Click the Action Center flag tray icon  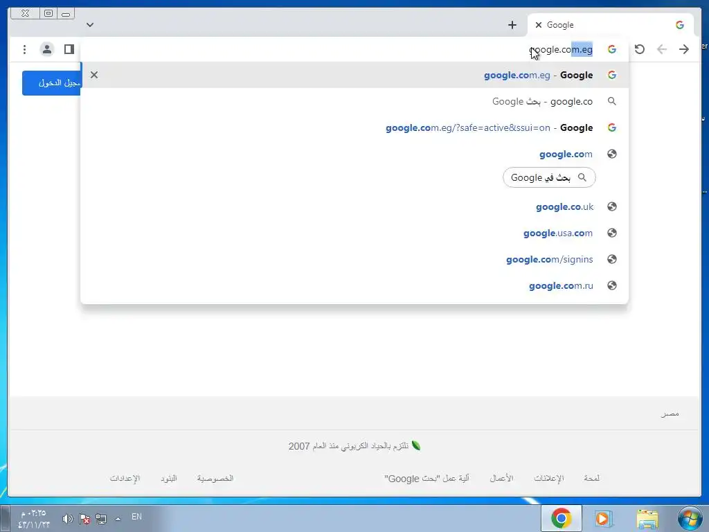(x=84, y=519)
